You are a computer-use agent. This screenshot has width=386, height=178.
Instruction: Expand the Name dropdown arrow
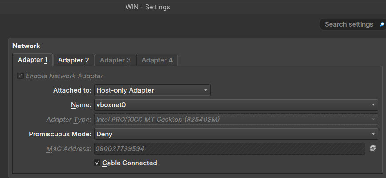click(373, 105)
